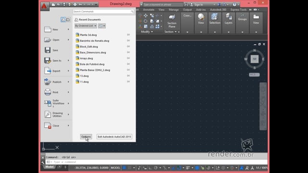This screenshot has height=173, width=308.
Task: Click the Help question mark icon
Action: 234,4
